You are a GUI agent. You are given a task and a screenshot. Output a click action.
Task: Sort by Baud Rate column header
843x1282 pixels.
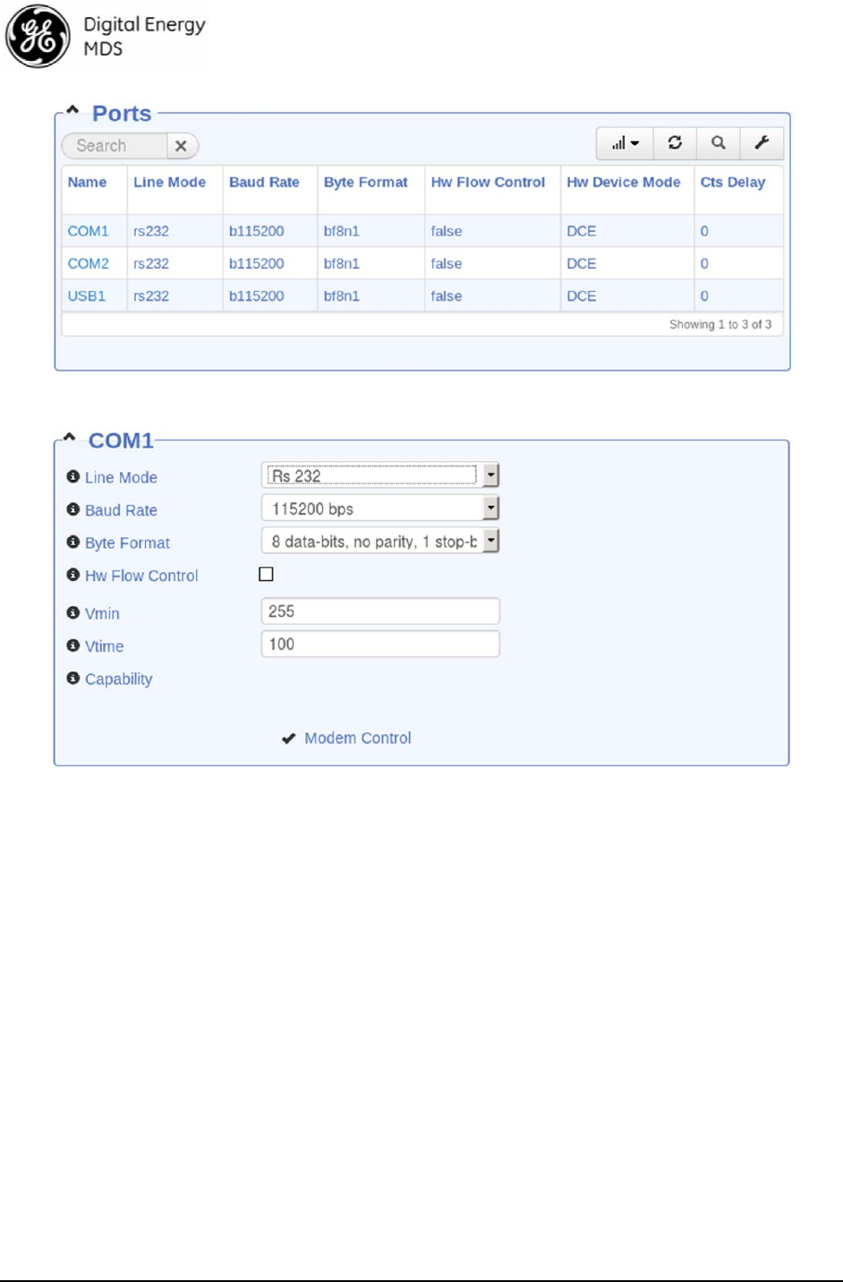tap(264, 182)
